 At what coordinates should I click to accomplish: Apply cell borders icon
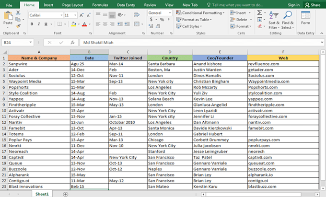(59, 24)
